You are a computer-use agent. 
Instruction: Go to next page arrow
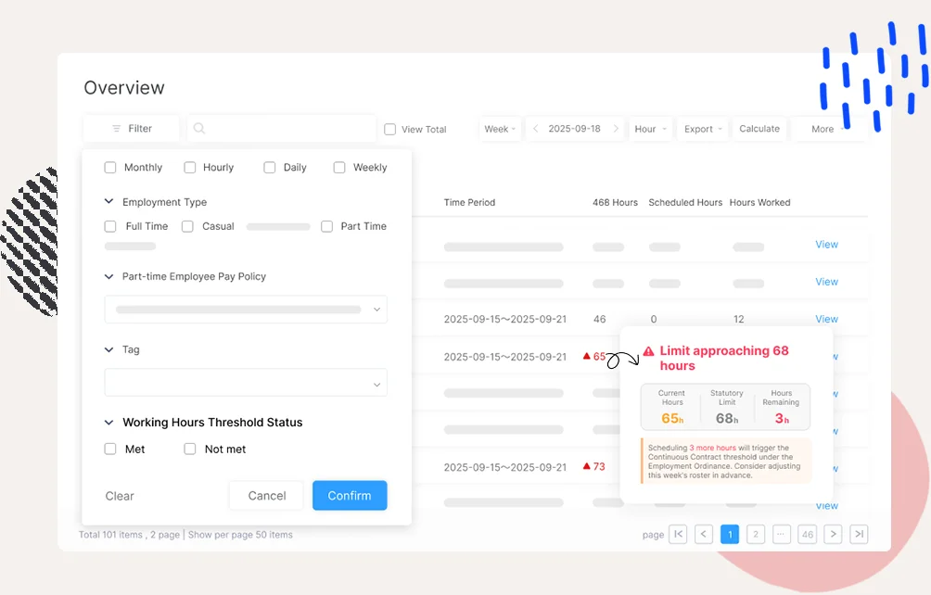[833, 534]
